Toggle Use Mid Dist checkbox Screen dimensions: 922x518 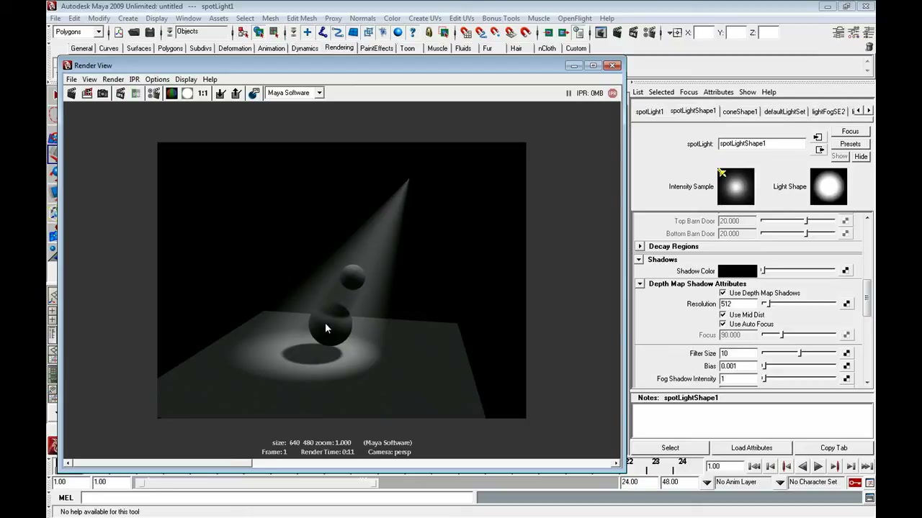722,314
